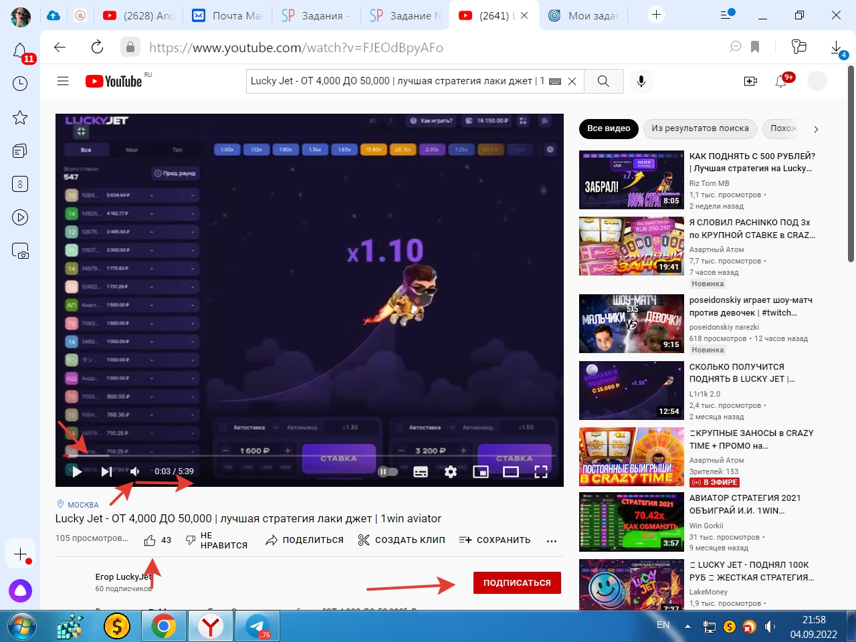Mute the video volume speaker icon
This screenshot has width=856, height=642.
pyautogui.click(x=135, y=471)
